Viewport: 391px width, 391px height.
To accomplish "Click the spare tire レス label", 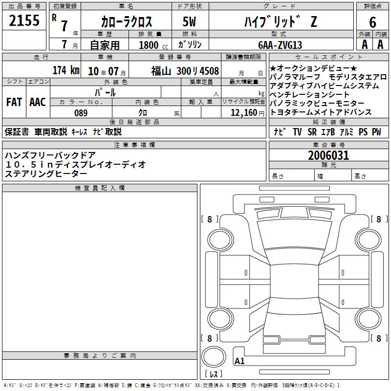I will [x=214, y=374].
